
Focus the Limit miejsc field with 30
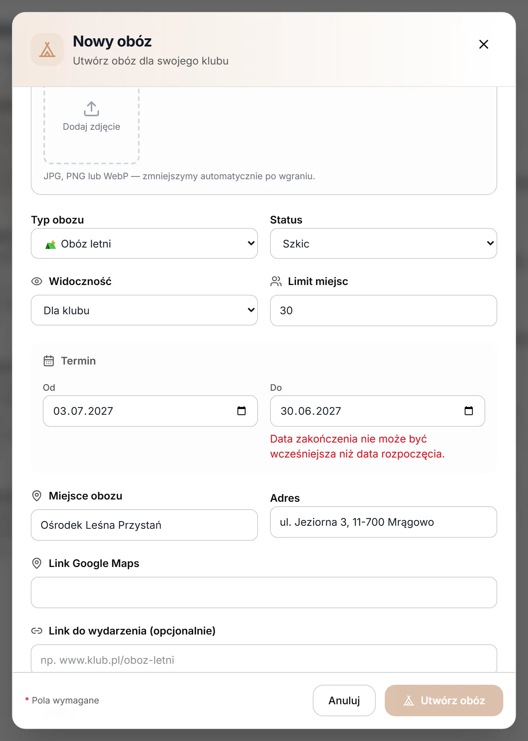(383, 310)
